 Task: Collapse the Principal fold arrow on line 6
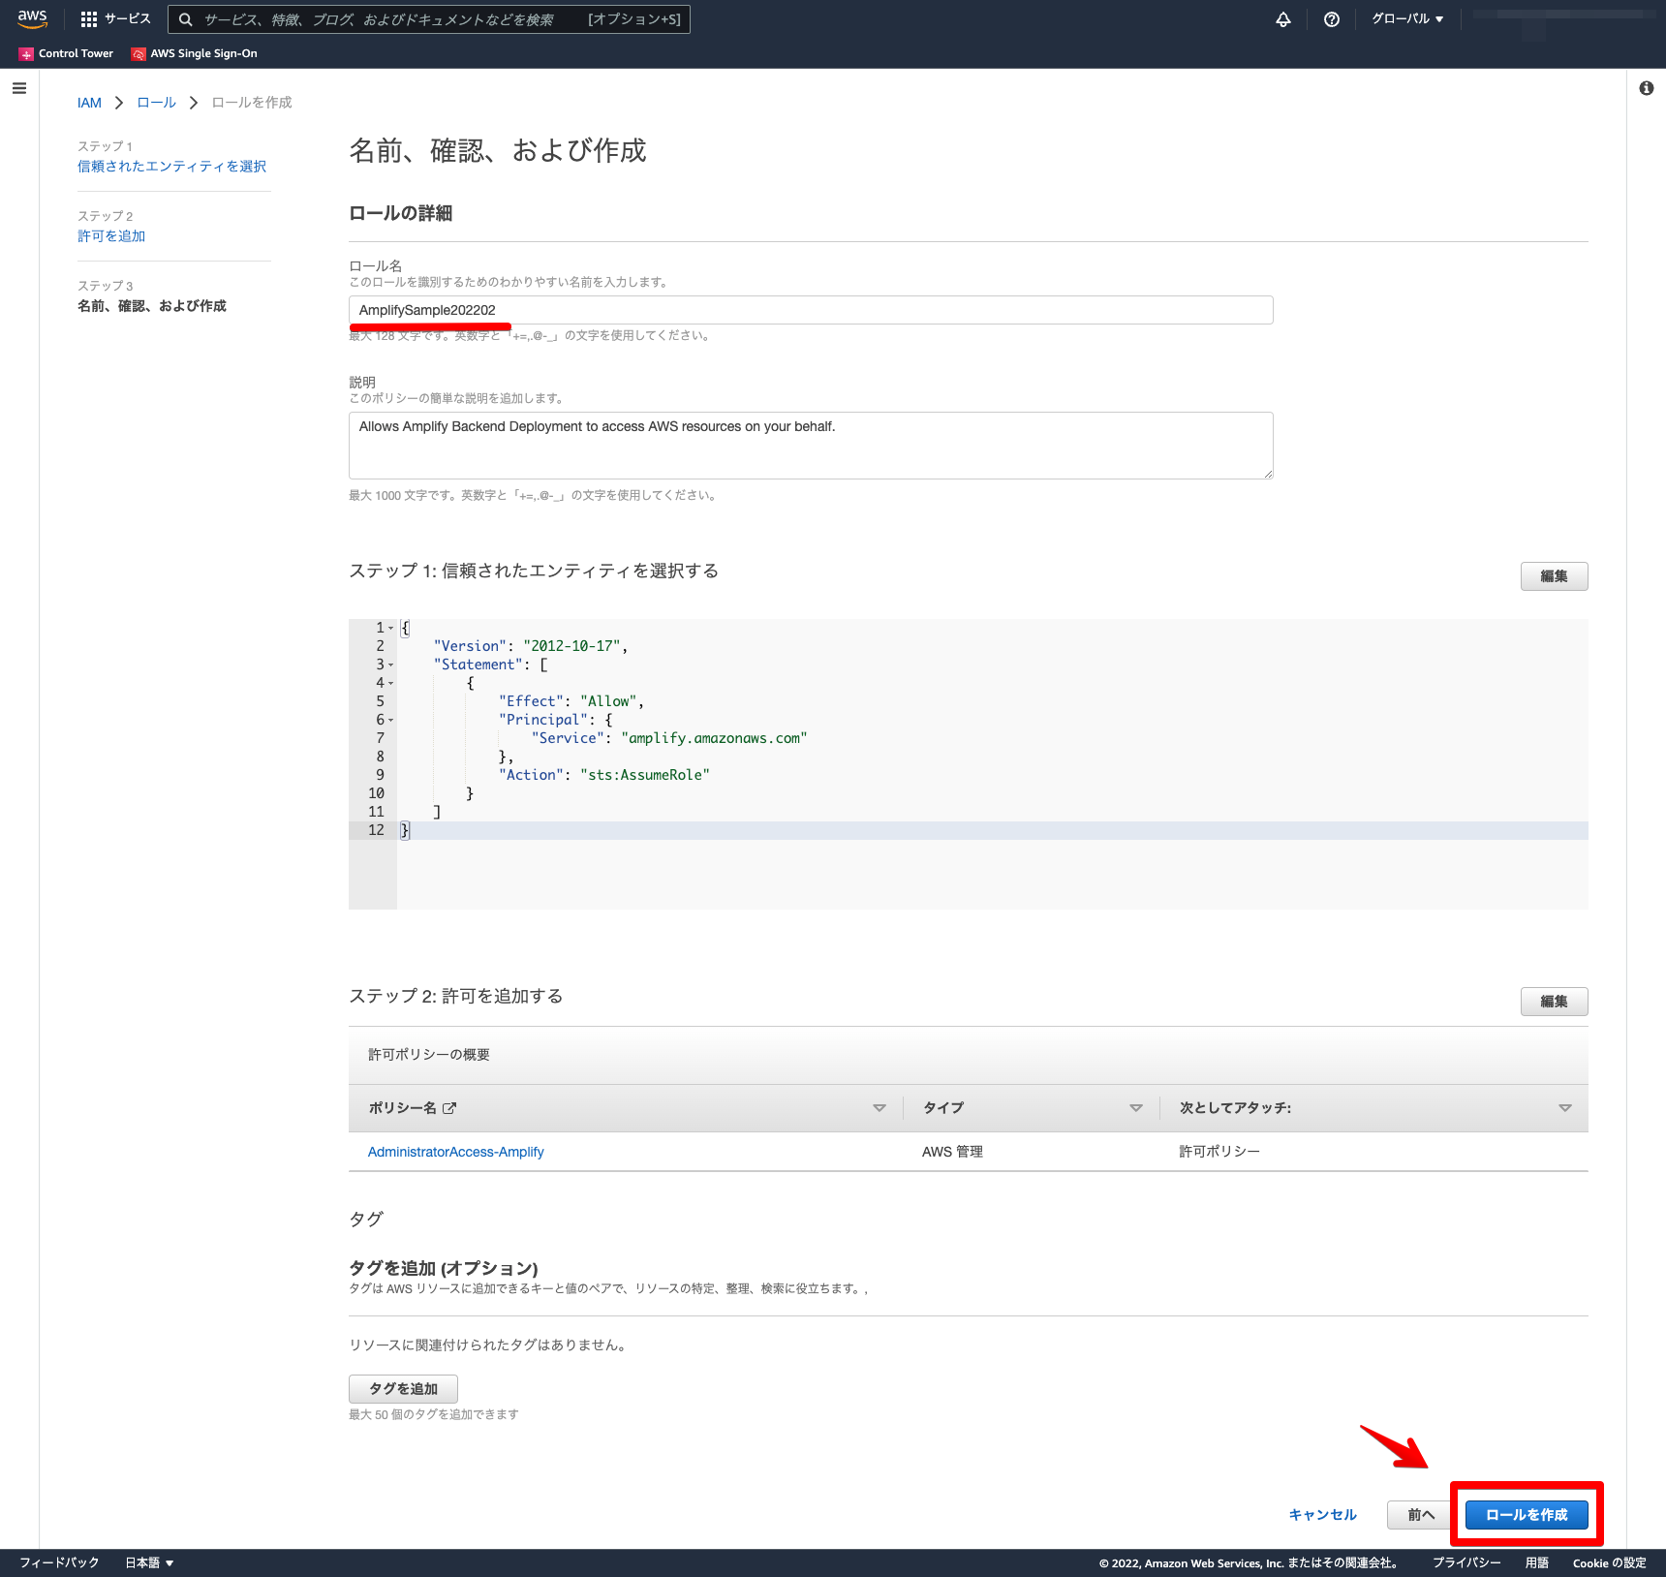391,720
